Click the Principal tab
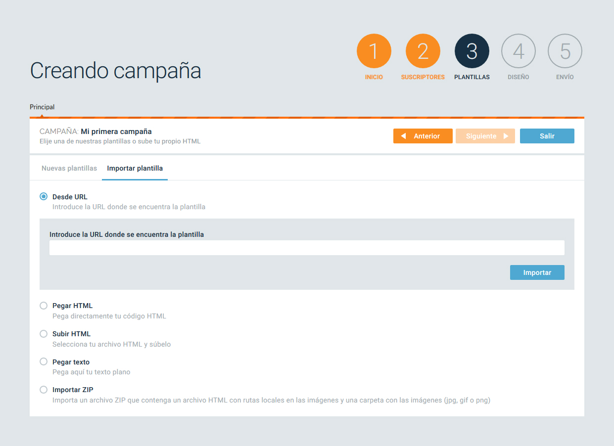The image size is (614, 446). point(42,107)
